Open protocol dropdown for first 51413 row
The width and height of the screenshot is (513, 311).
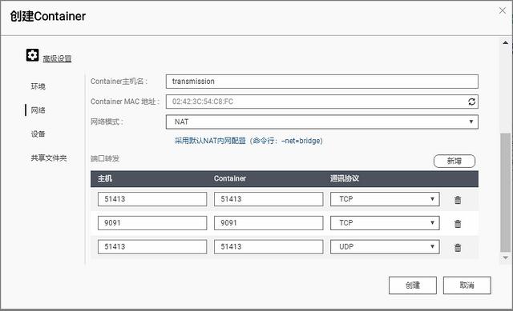(x=385, y=199)
